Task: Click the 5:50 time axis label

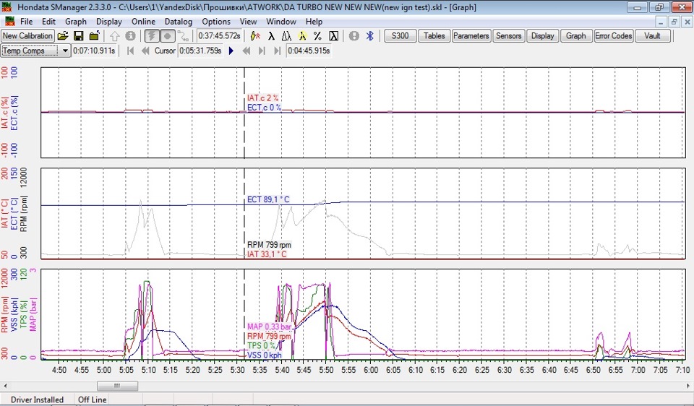Action: pyautogui.click(x=326, y=370)
